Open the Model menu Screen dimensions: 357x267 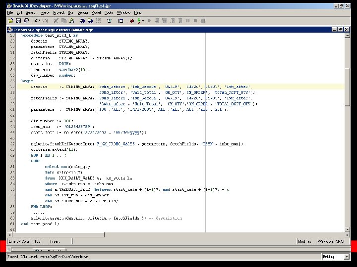pos(96,12)
